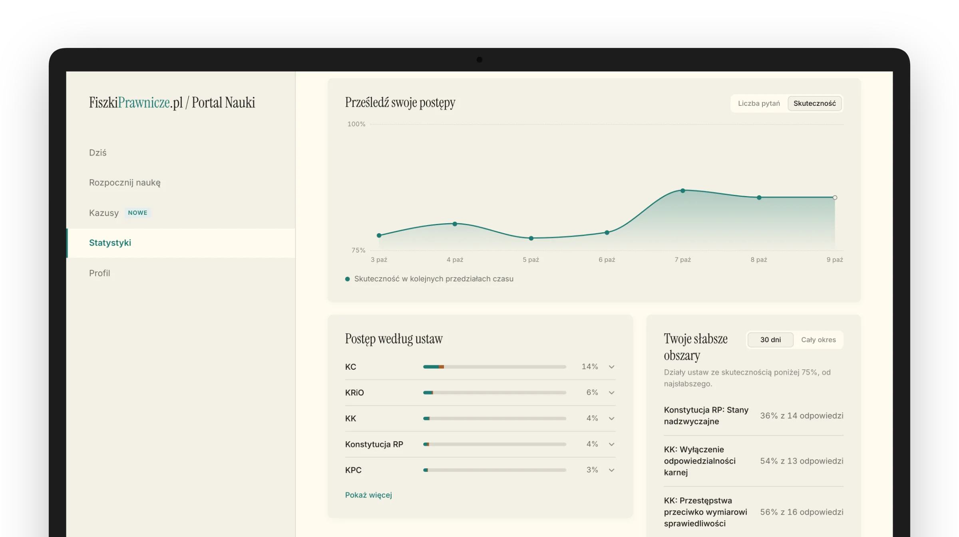Click the Postęp według ustaw heading
Image resolution: width=959 pixels, height=537 pixels.
(394, 339)
